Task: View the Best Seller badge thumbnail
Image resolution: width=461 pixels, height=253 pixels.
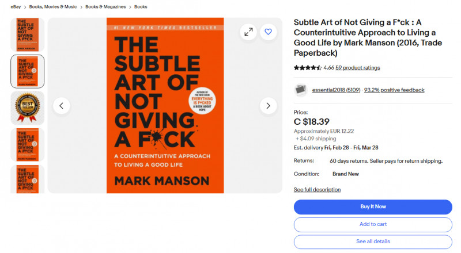Action: (x=28, y=108)
